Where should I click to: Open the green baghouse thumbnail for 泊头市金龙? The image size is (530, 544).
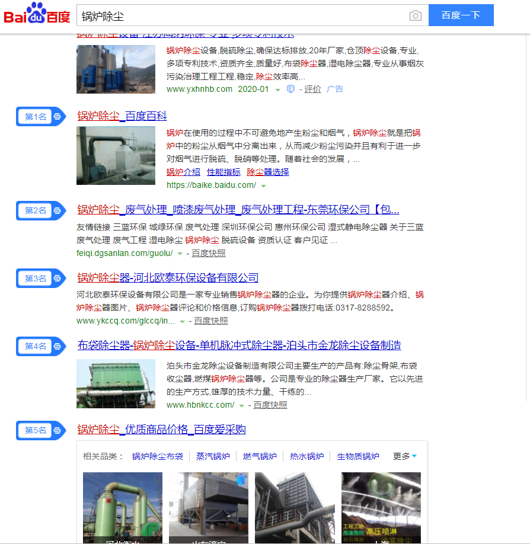(116, 384)
